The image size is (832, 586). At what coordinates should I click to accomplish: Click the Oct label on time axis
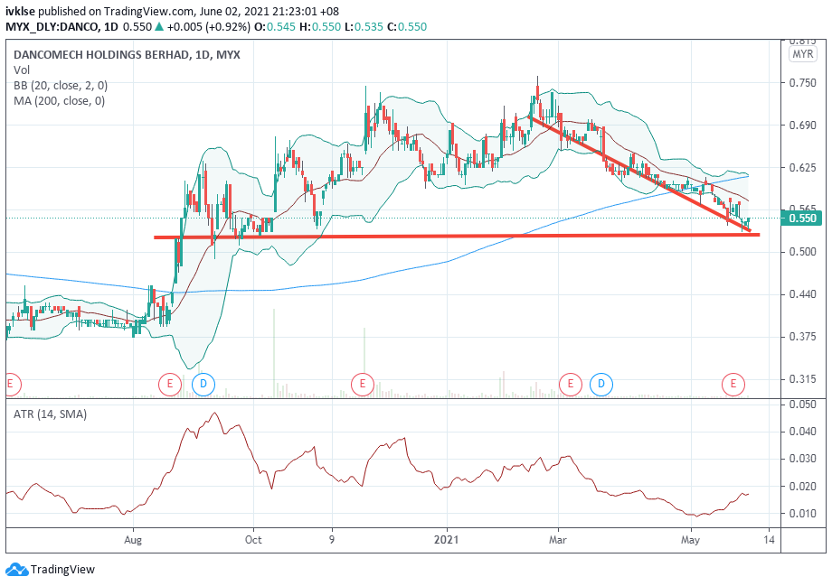(x=253, y=540)
